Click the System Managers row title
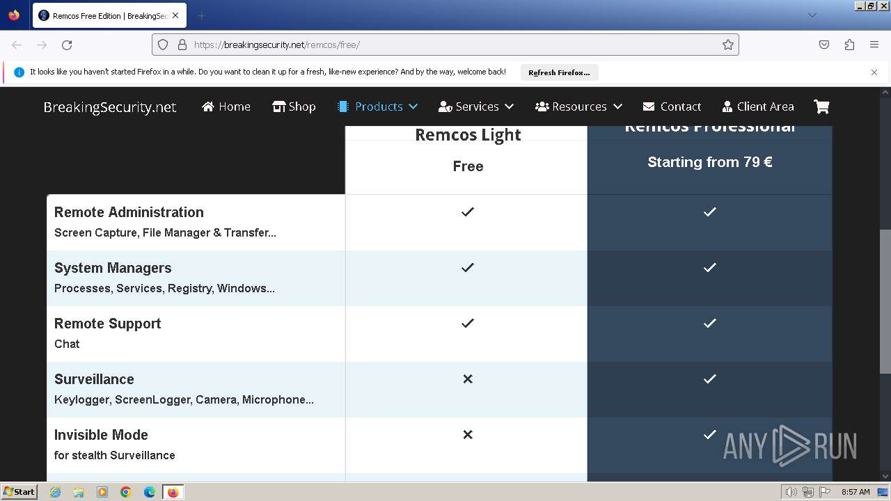891x501 pixels. click(113, 268)
